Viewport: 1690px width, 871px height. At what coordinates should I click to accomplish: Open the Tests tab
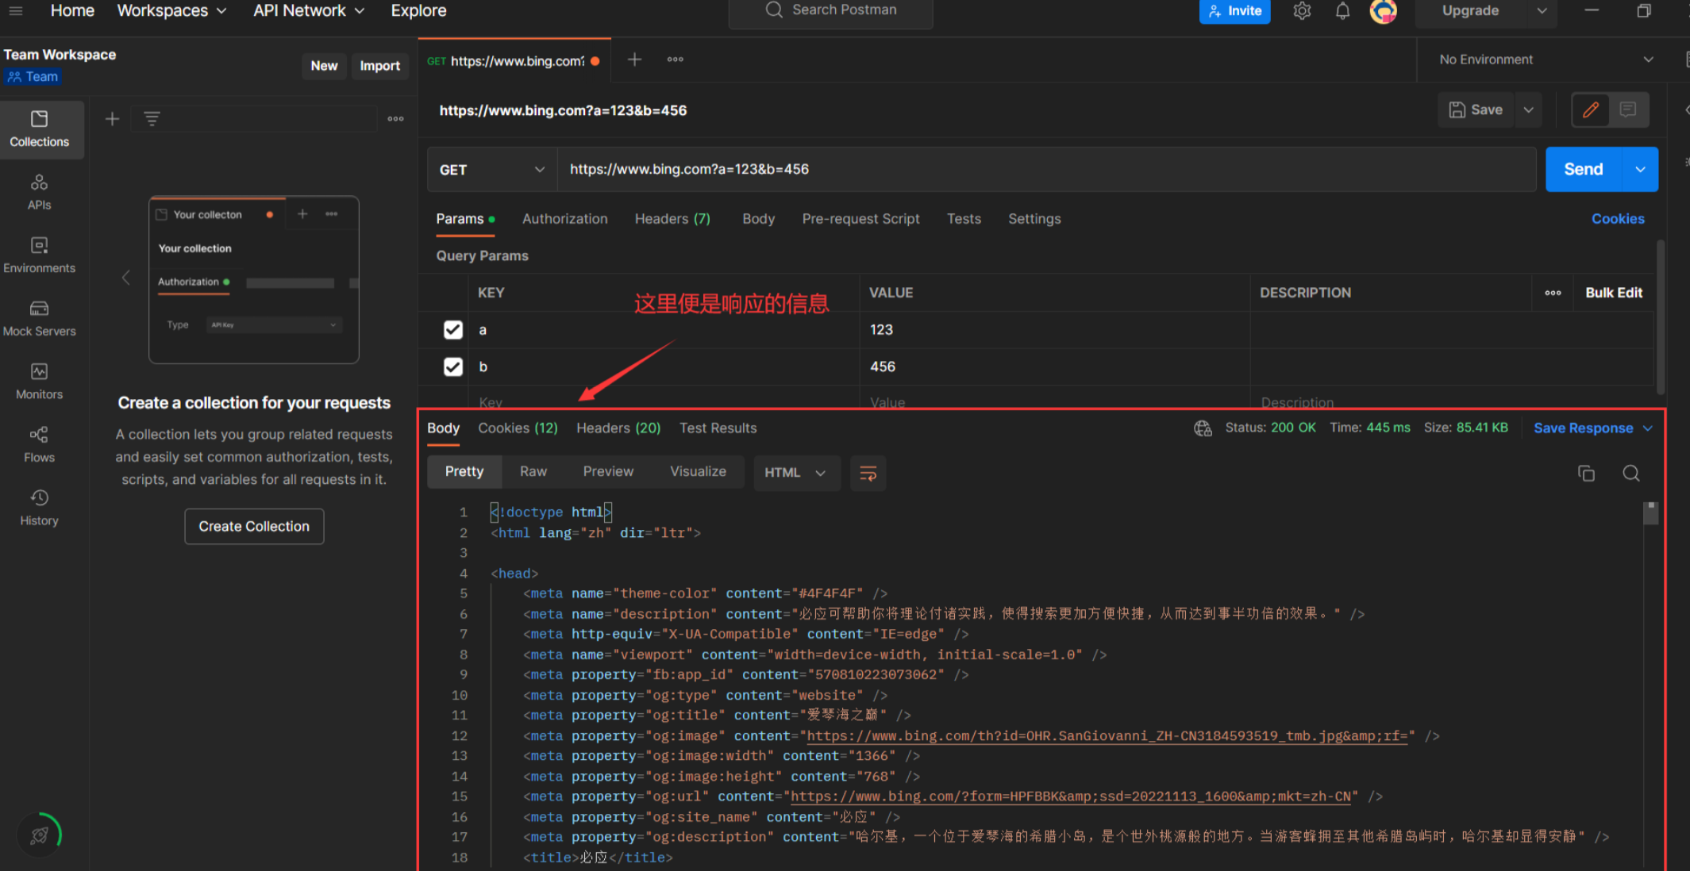pos(964,219)
